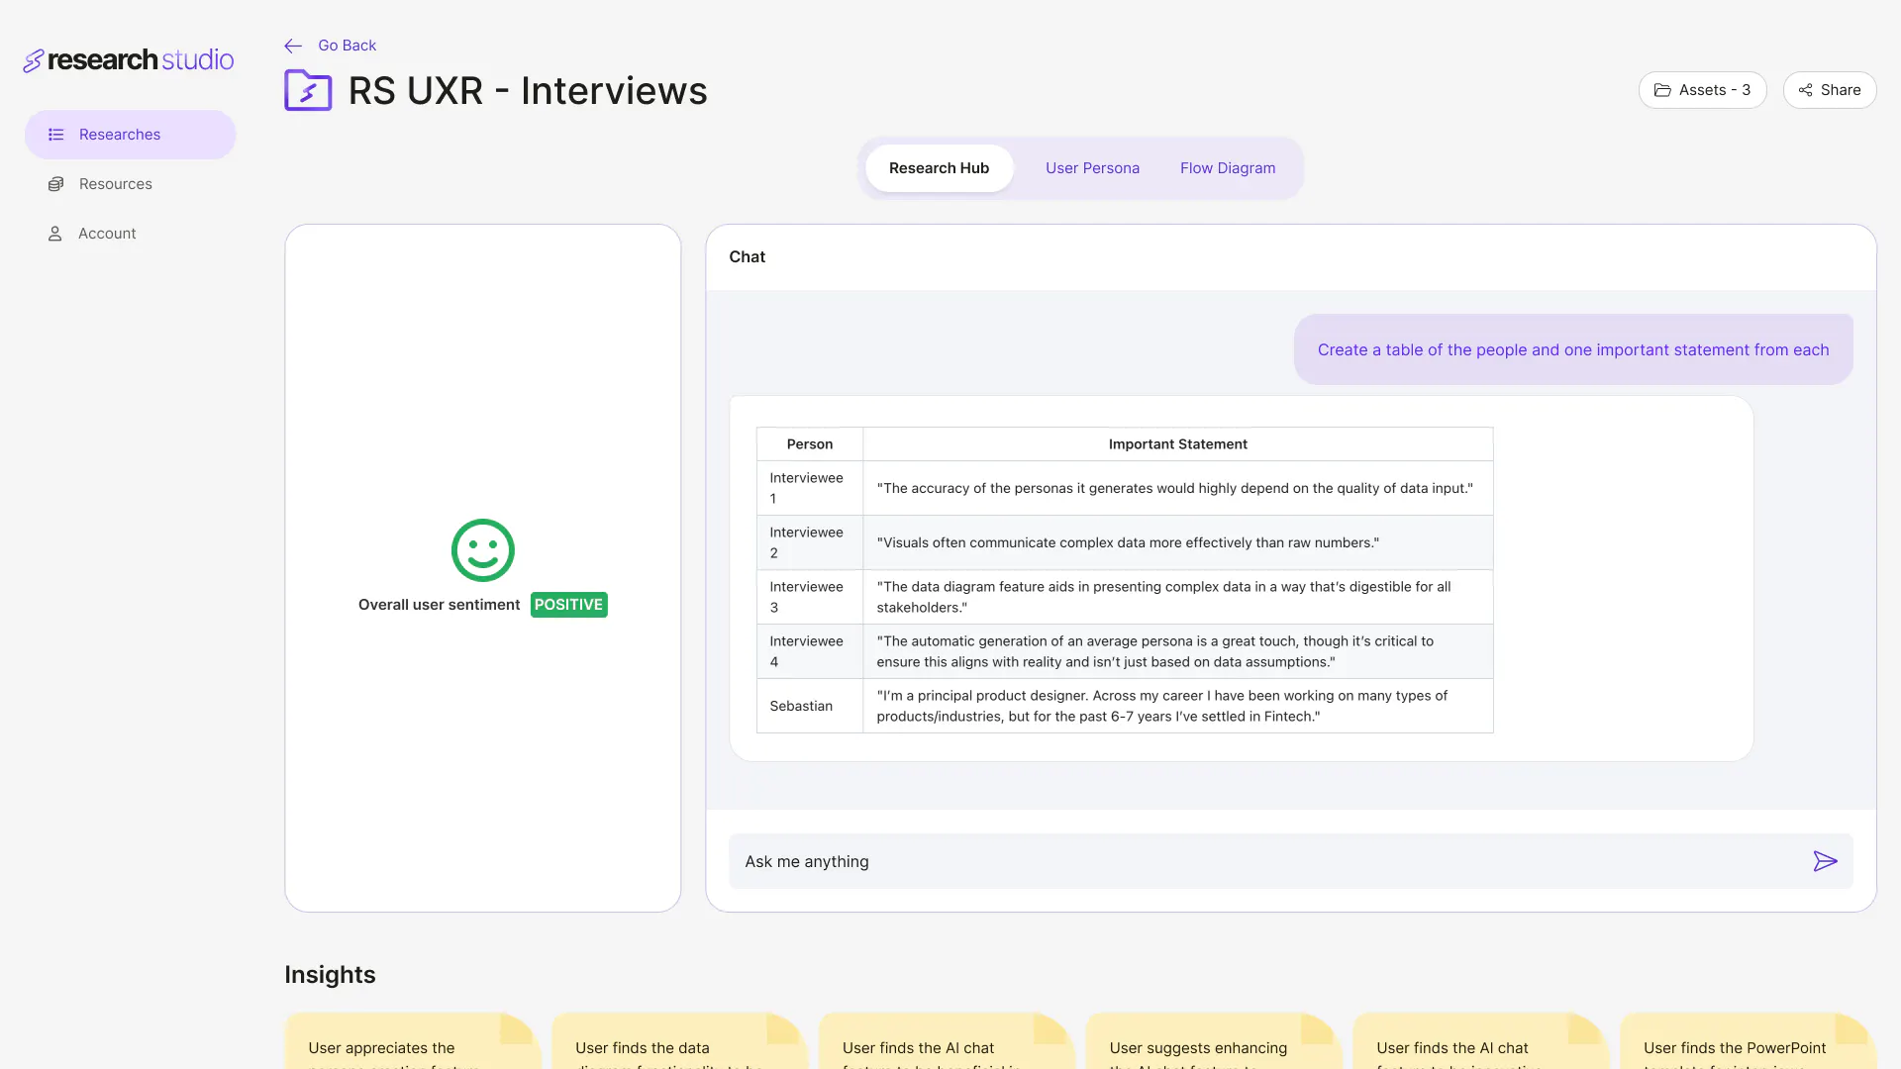Click the green smiley sentiment icon

[x=483, y=550]
